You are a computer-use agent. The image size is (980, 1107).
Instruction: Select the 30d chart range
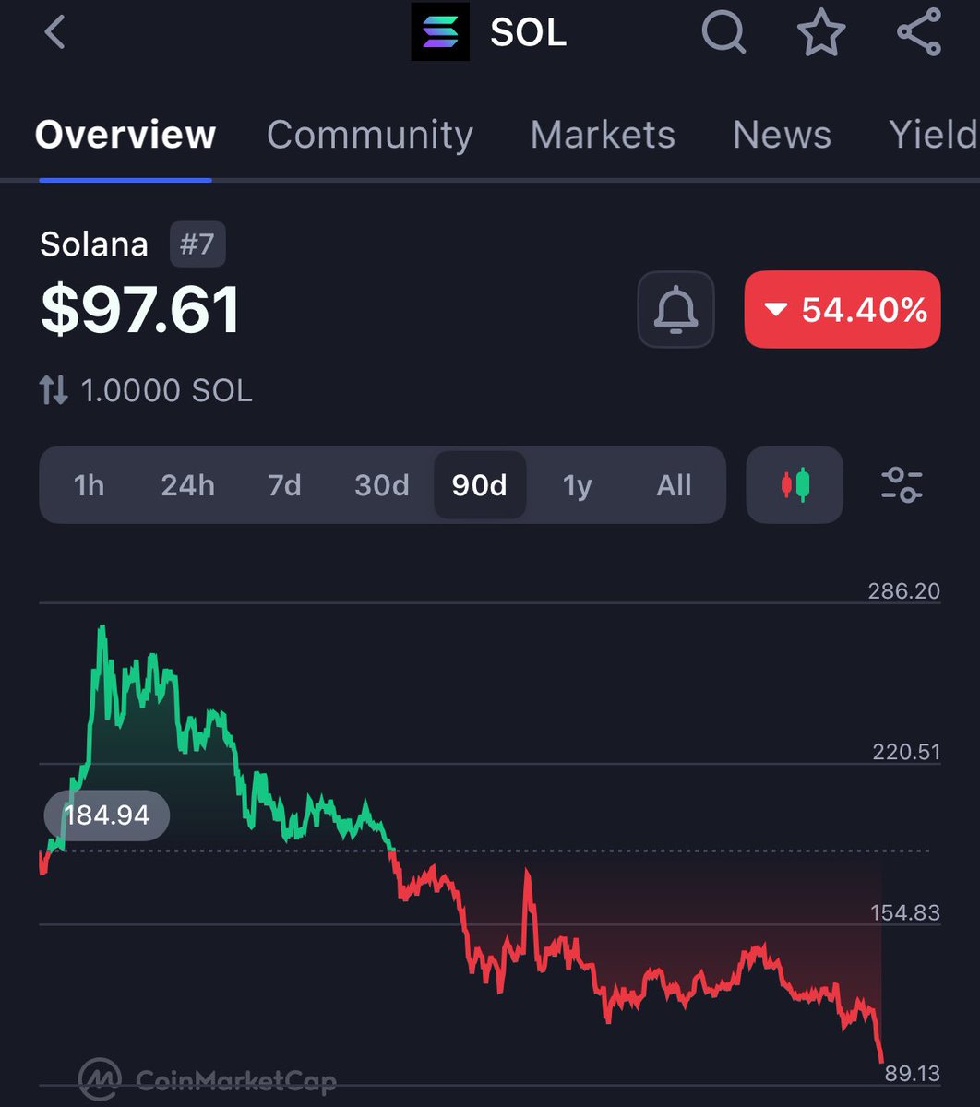tap(382, 485)
